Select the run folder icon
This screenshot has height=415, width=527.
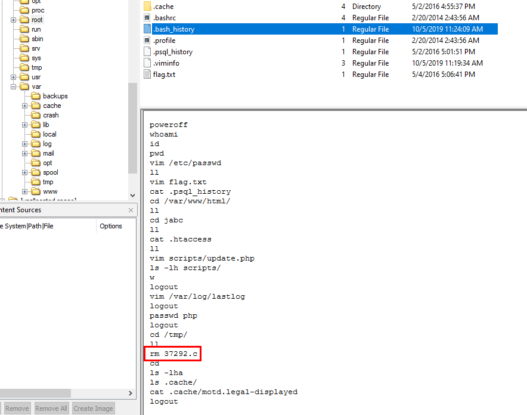24,30
